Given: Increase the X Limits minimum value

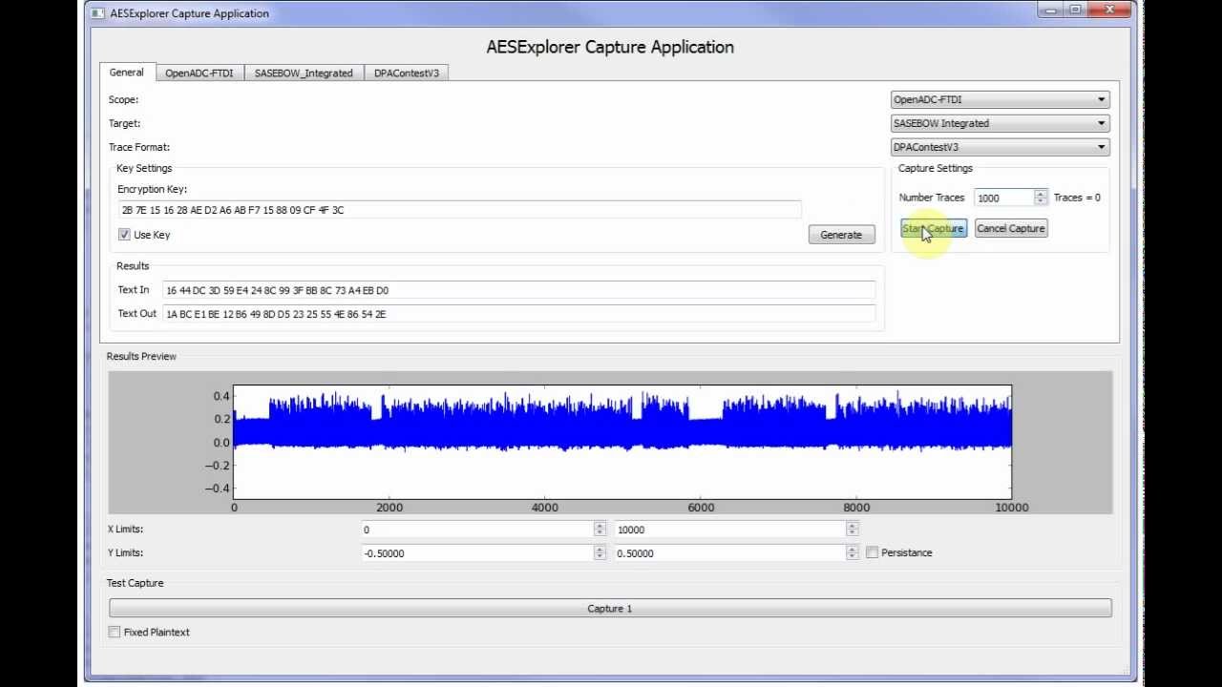Looking at the screenshot, I should [x=600, y=526].
